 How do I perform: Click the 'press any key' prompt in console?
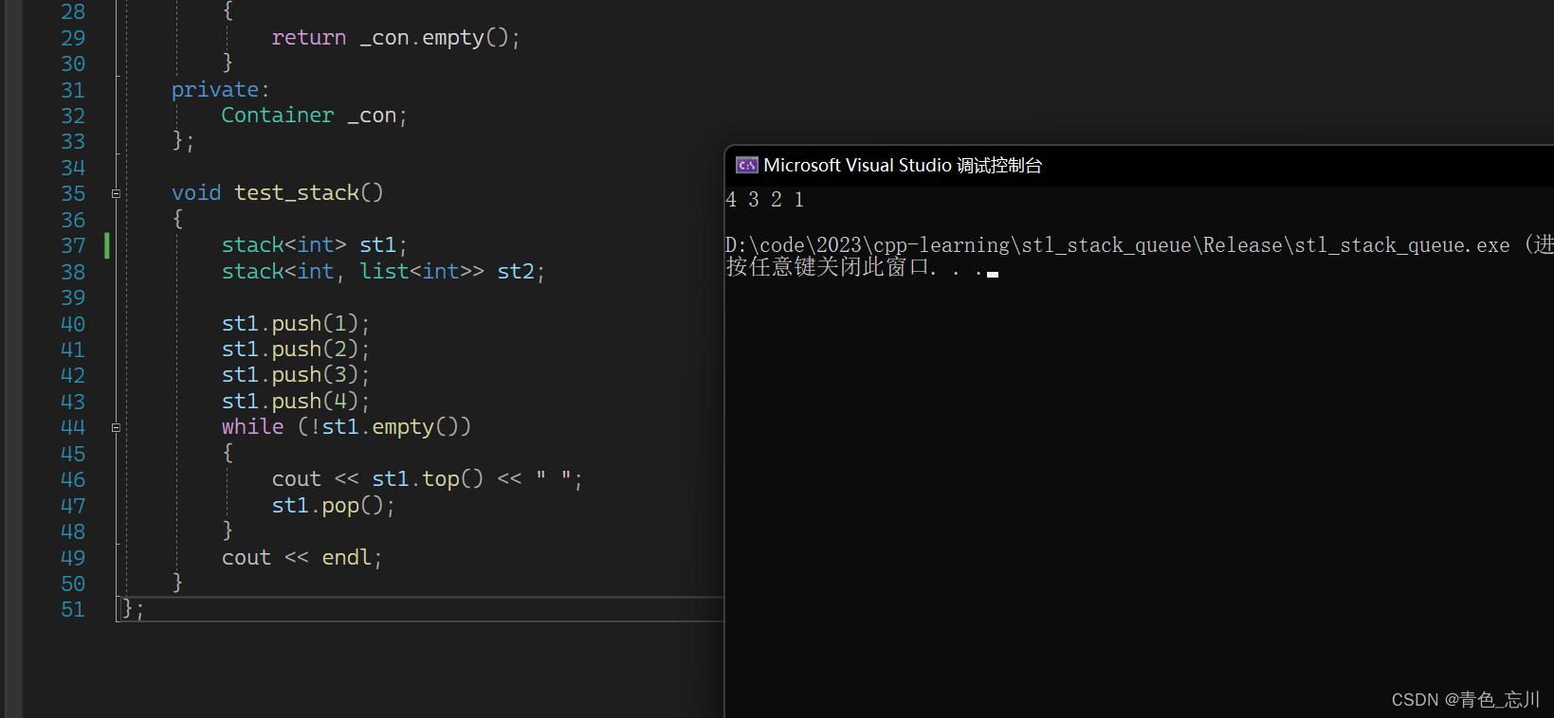(862, 268)
